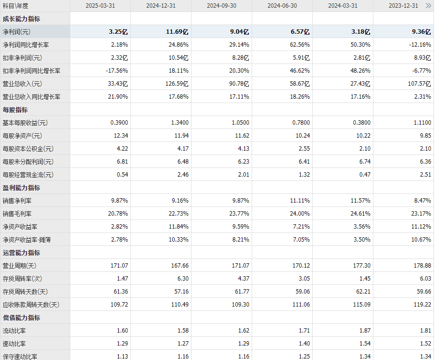Click the 11.69亿 net profit cell
This screenshot has height=360, width=435.
coord(177,32)
